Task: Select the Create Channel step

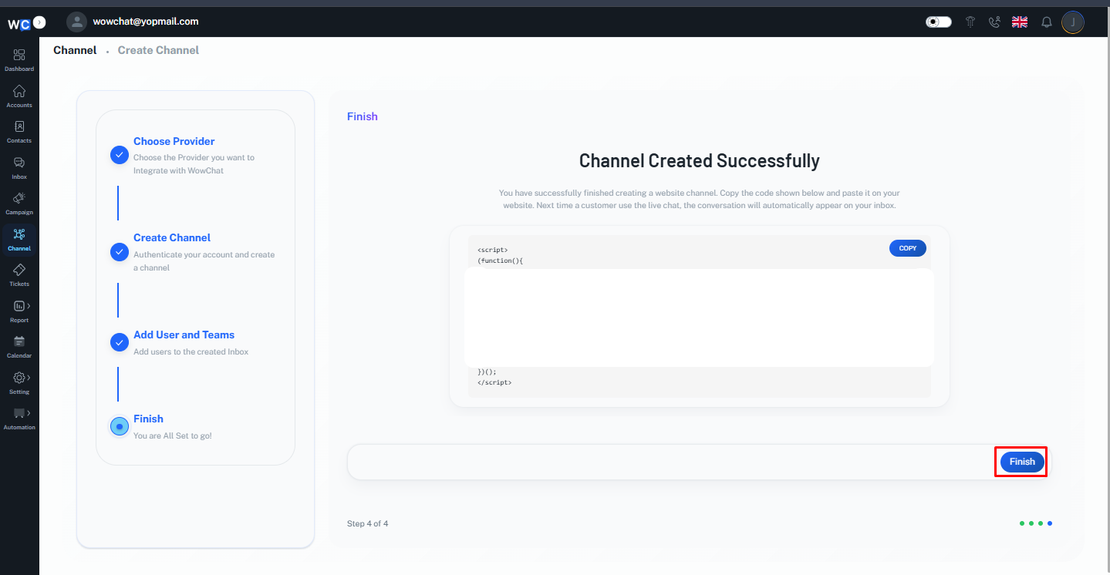Action: coord(172,237)
